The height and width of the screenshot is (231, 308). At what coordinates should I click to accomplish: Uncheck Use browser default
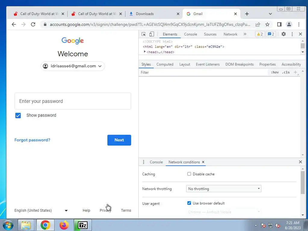[x=189, y=203]
